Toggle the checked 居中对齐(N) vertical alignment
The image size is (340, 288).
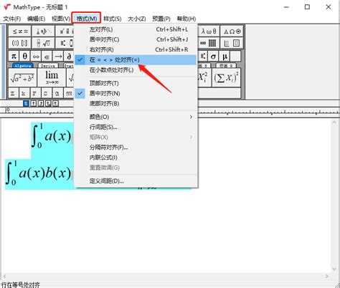(x=136, y=93)
